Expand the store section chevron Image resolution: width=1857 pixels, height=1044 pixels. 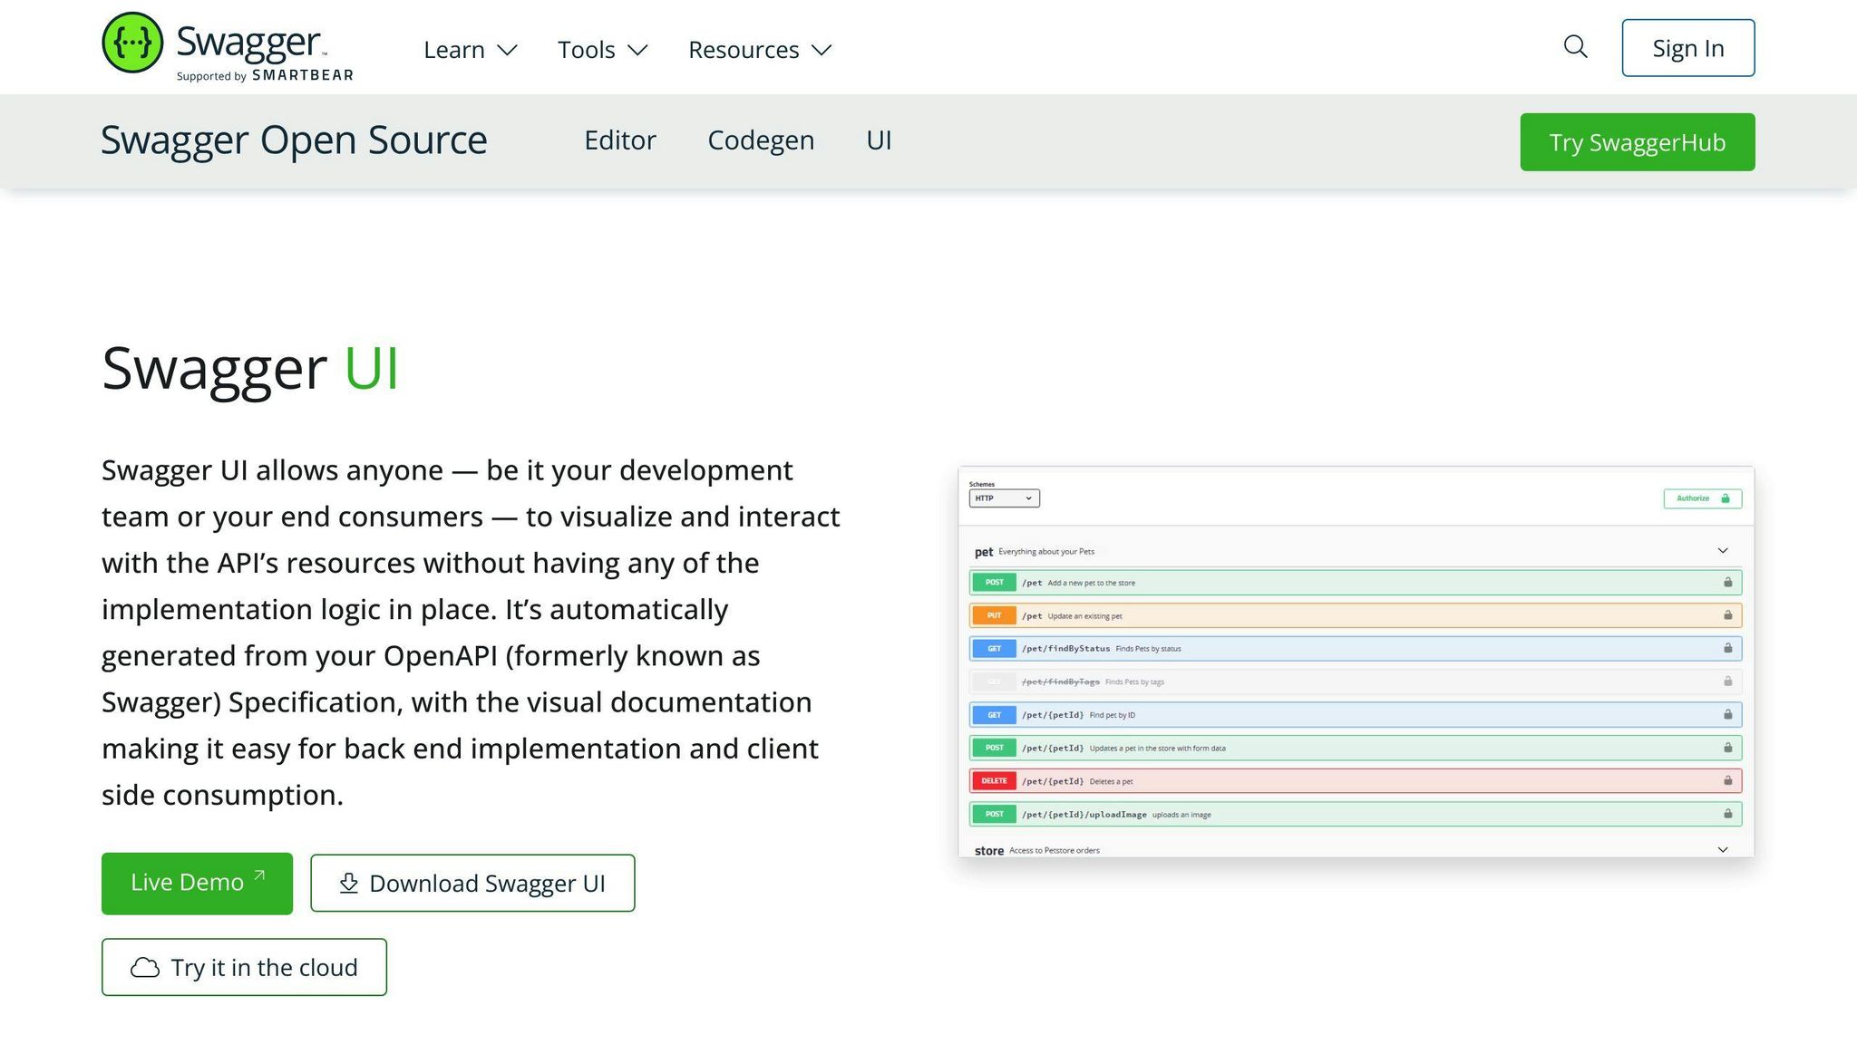[x=1722, y=848]
